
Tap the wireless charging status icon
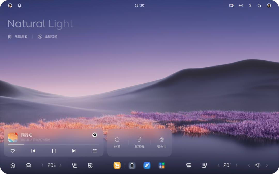(x=241, y=5)
